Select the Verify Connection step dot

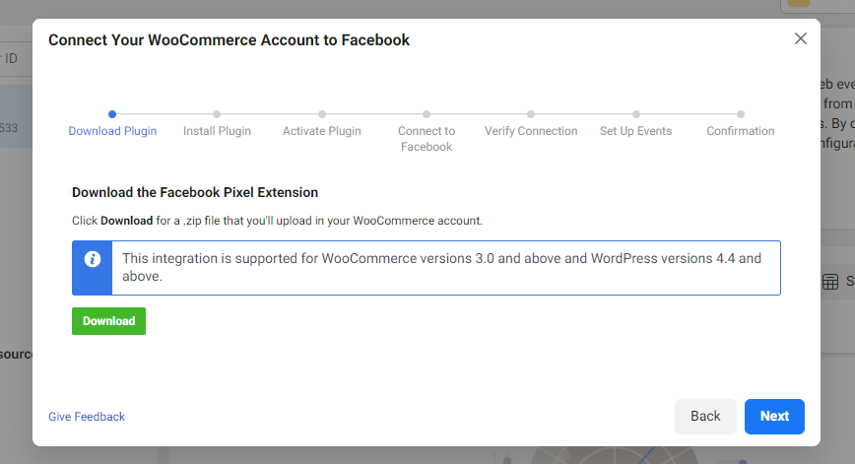coord(531,114)
